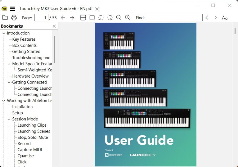Switch to fit width continuous view icon

coord(83,18)
